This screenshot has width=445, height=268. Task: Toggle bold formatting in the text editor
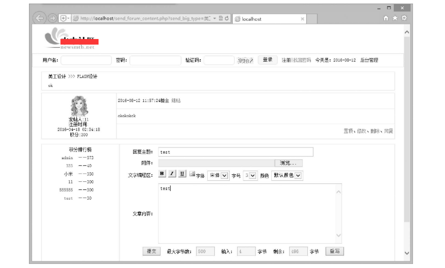(162, 174)
